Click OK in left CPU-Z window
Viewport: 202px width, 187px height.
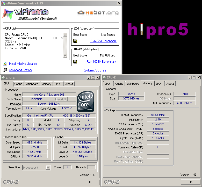tap(90, 182)
